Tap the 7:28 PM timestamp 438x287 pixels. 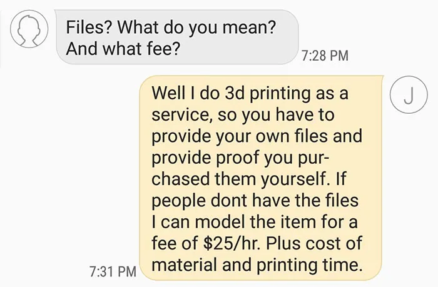tap(325, 55)
